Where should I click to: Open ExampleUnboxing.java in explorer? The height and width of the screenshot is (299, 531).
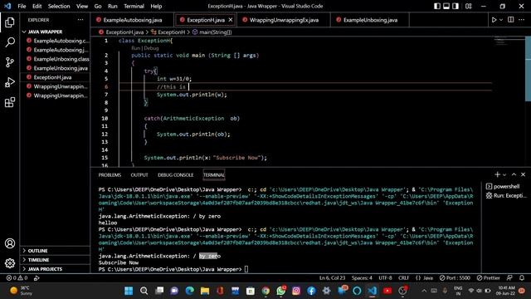tap(61, 68)
